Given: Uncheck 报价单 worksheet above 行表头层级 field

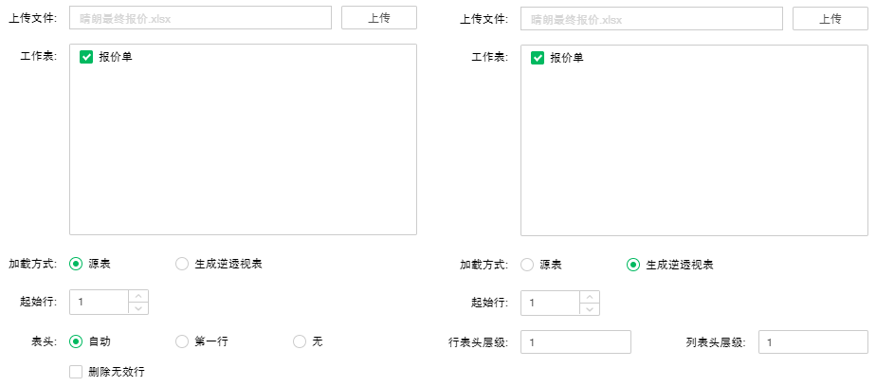Looking at the screenshot, I should pos(538,57).
